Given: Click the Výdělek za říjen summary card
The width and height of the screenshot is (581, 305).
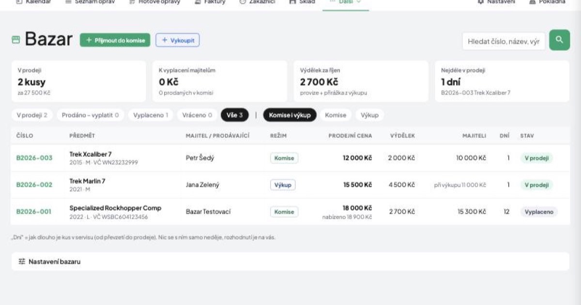Looking at the screenshot, I should 361,81.
